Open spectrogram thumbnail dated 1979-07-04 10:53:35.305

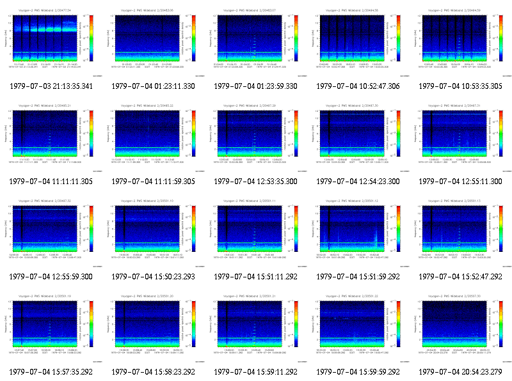(x=461, y=42)
